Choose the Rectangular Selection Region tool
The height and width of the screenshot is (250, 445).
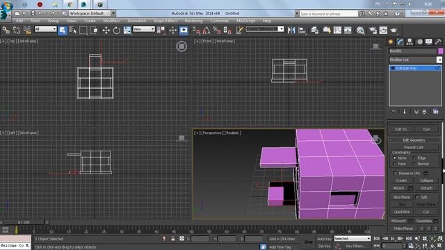83,30
